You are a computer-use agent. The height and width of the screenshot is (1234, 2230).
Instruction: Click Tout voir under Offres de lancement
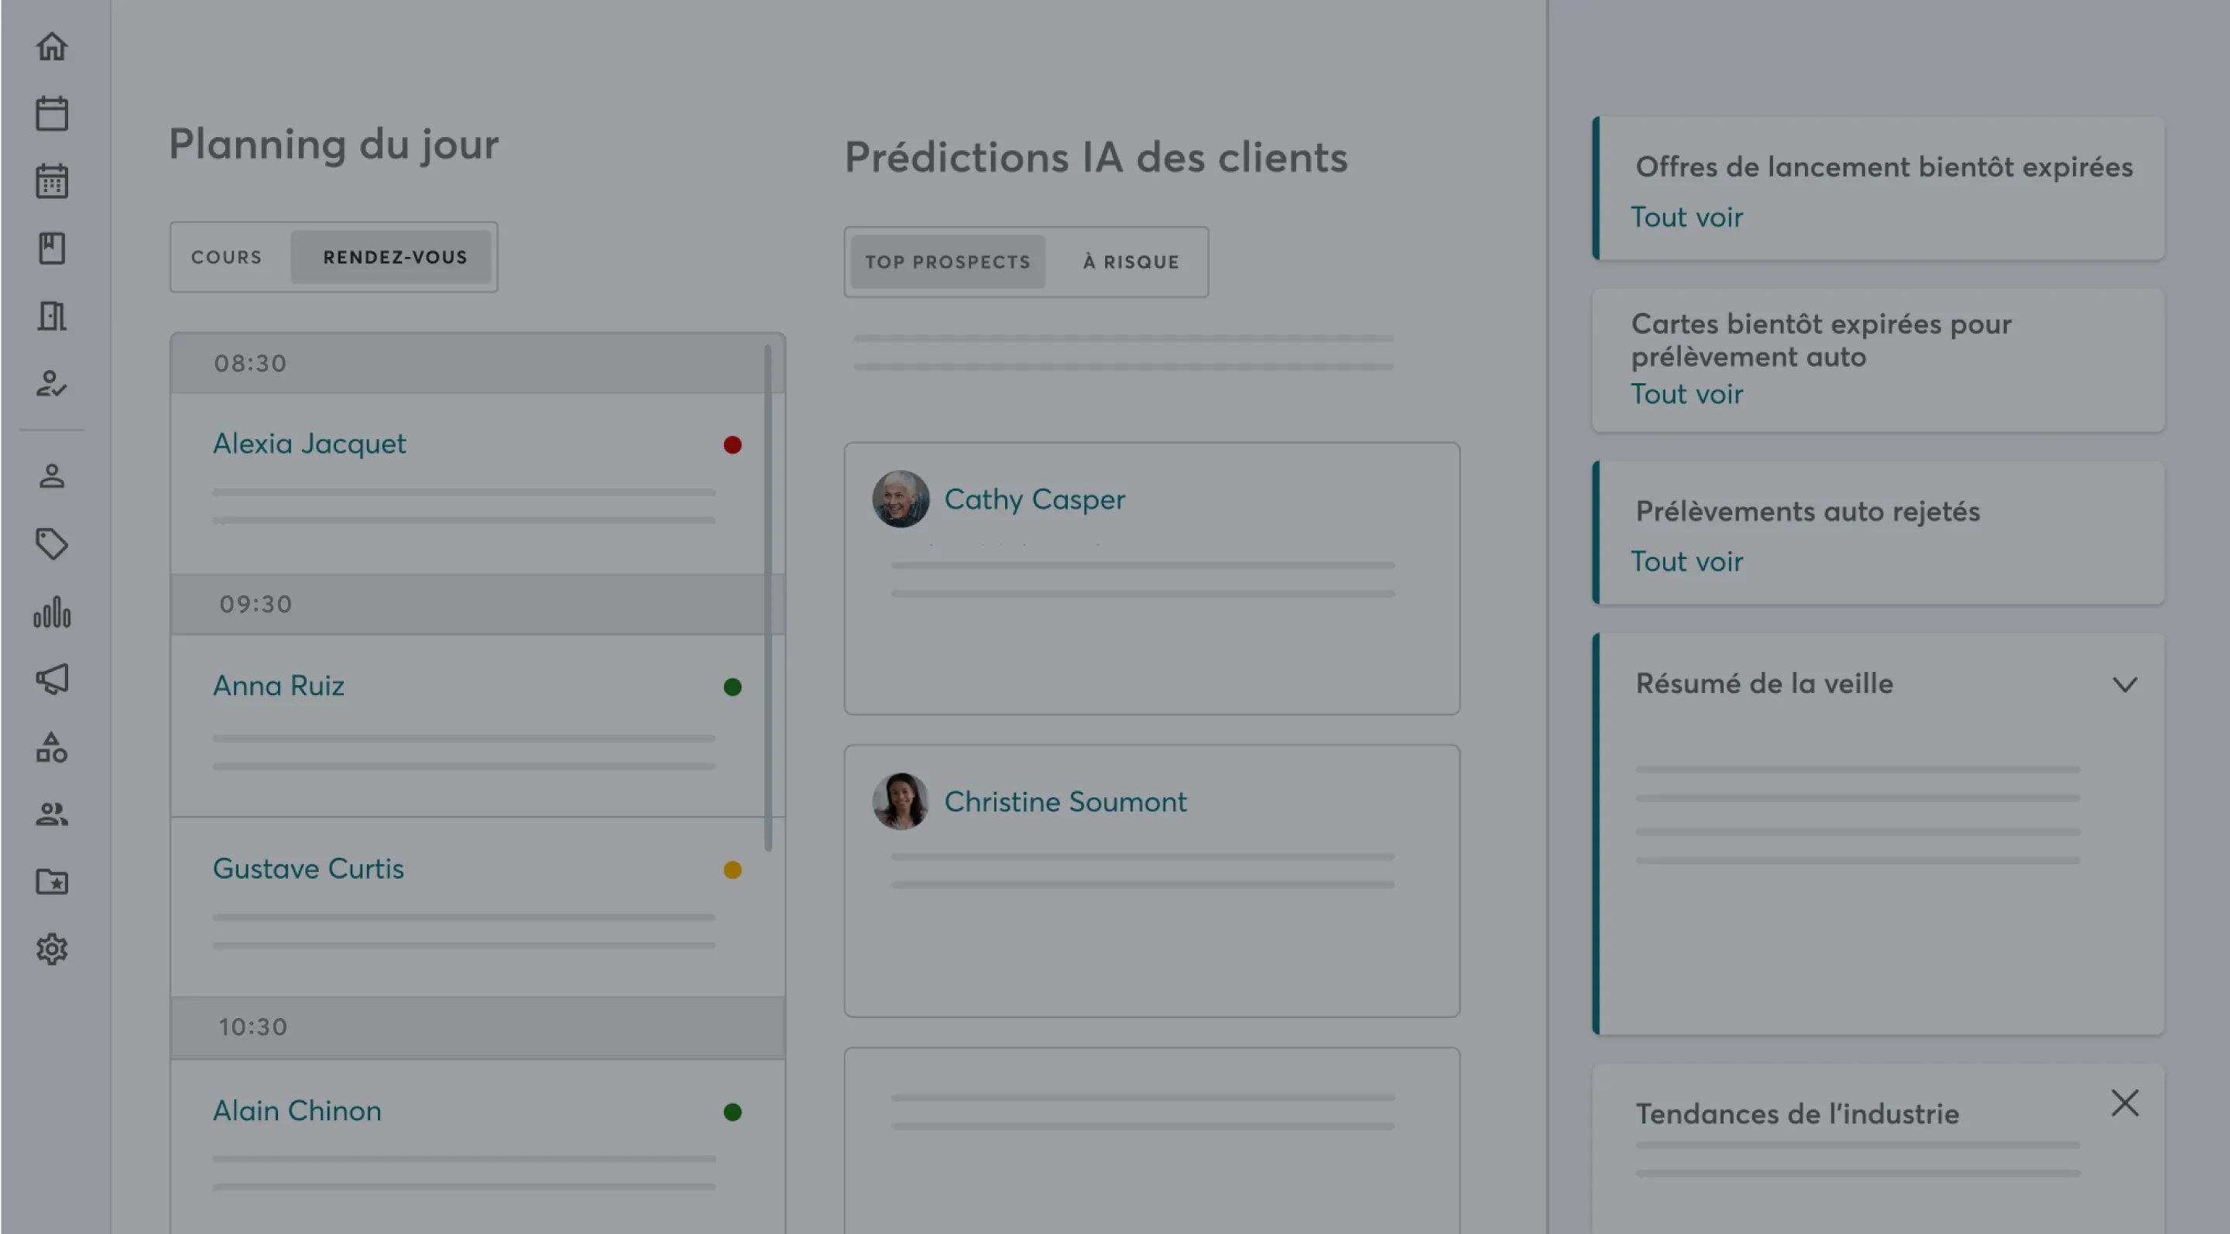(x=1686, y=218)
